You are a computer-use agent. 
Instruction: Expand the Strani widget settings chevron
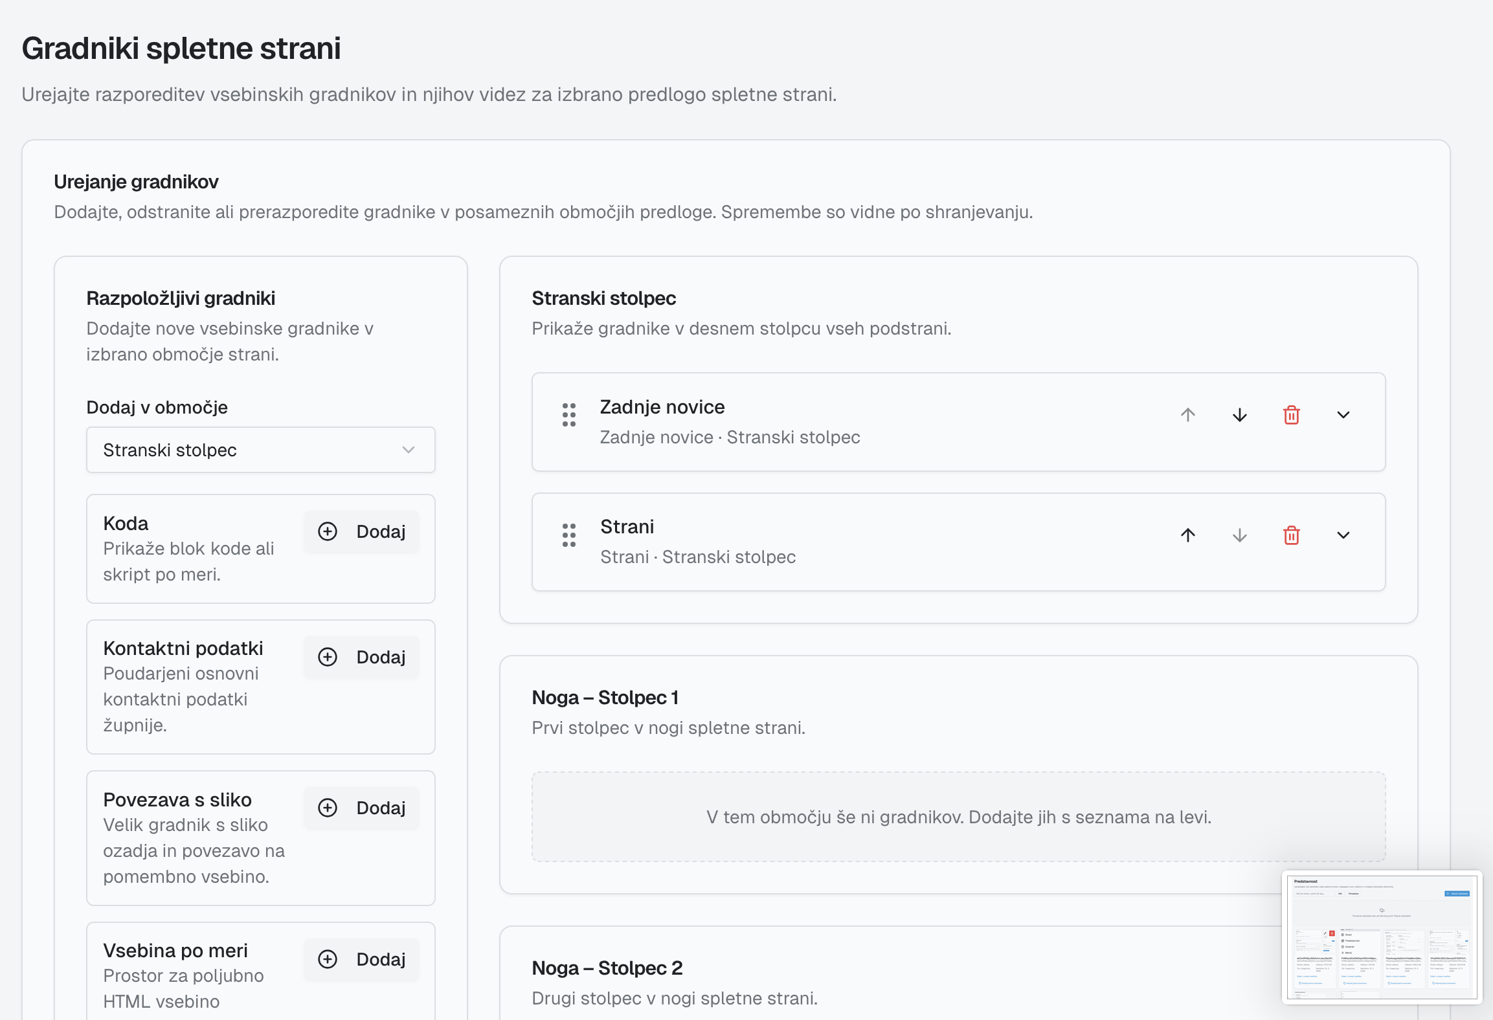[1343, 535]
